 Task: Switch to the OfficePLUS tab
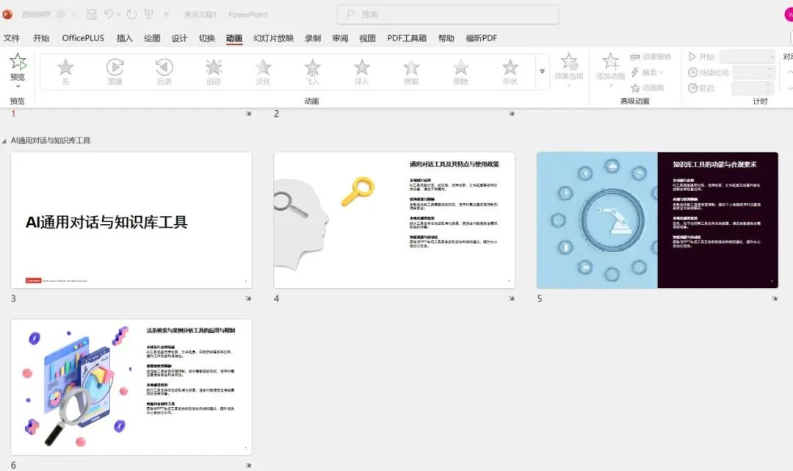(83, 38)
